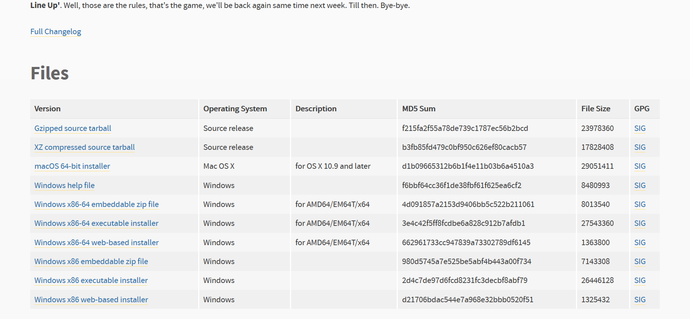This screenshot has height=319, width=690.
Task: Click AMD64 description in embeddable zip row
Action: 333,204
